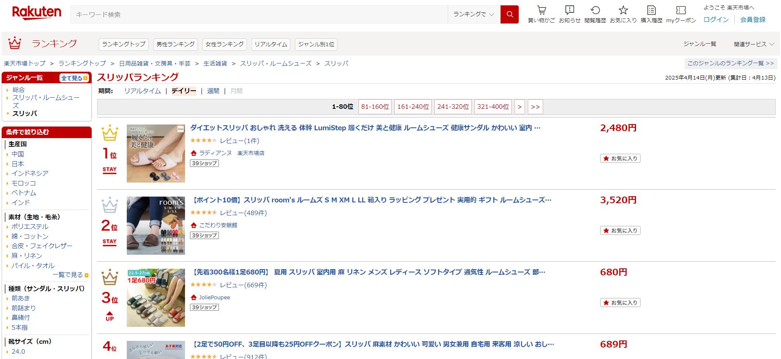This screenshot has width=781, height=359.
Task: Click the 会員登録 link
Action: 753,19
